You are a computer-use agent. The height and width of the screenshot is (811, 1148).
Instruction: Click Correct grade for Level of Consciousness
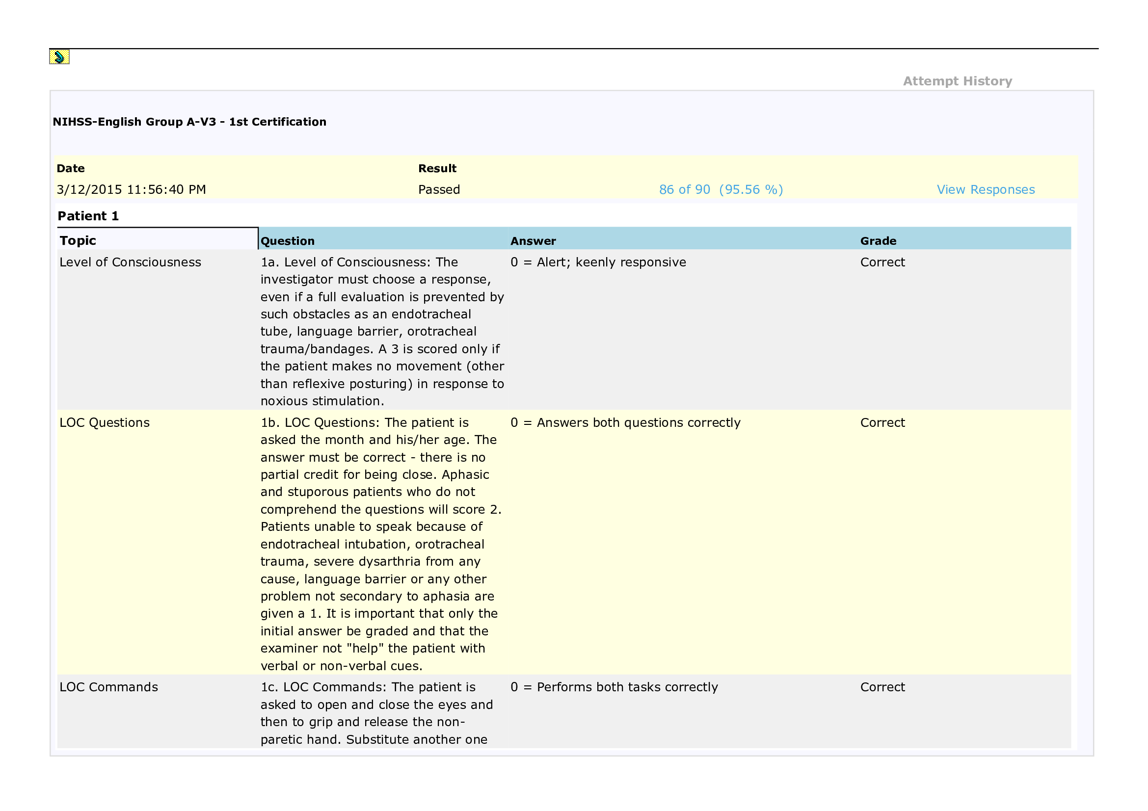[882, 262]
